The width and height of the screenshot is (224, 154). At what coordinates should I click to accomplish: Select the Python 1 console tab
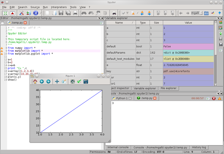tap(122, 98)
